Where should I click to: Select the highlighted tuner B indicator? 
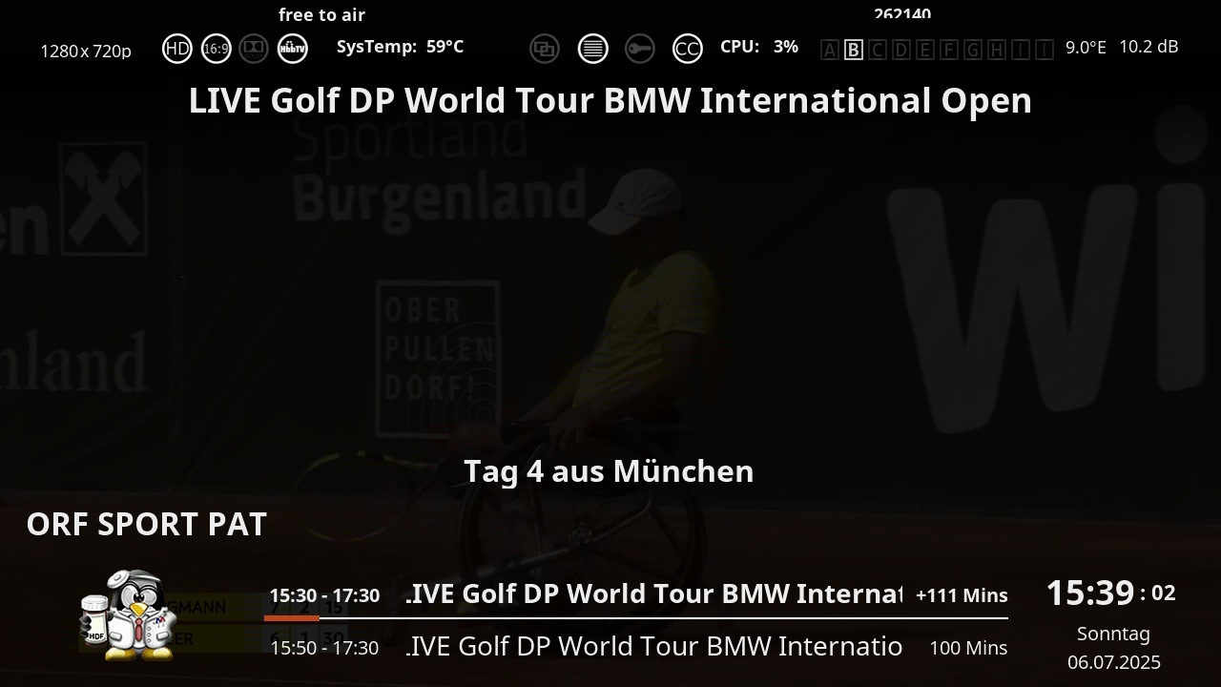click(x=854, y=50)
